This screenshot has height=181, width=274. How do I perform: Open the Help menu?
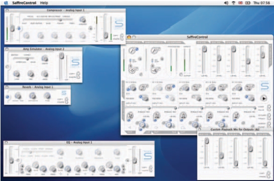click(44, 3)
